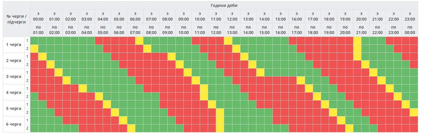Image resolution: width=421 pixels, height=133 pixels.
Task: Click the 'по 09:00' header cell
Action: pos(167,30)
